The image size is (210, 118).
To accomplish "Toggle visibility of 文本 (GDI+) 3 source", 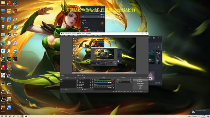I will pos(90,79).
